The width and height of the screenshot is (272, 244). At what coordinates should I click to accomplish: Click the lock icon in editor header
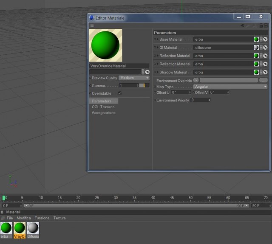[261, 25]
